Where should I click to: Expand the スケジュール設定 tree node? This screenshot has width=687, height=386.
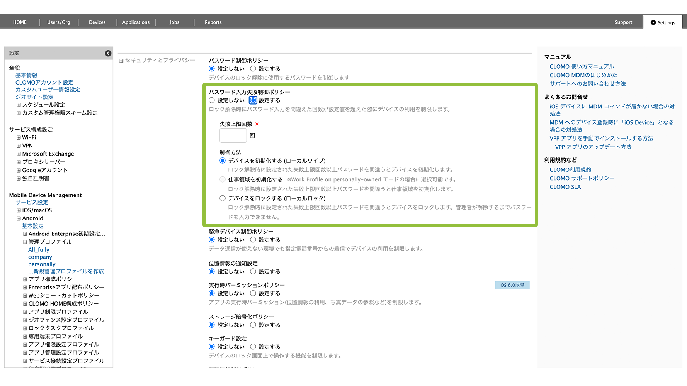coord(19,105)
